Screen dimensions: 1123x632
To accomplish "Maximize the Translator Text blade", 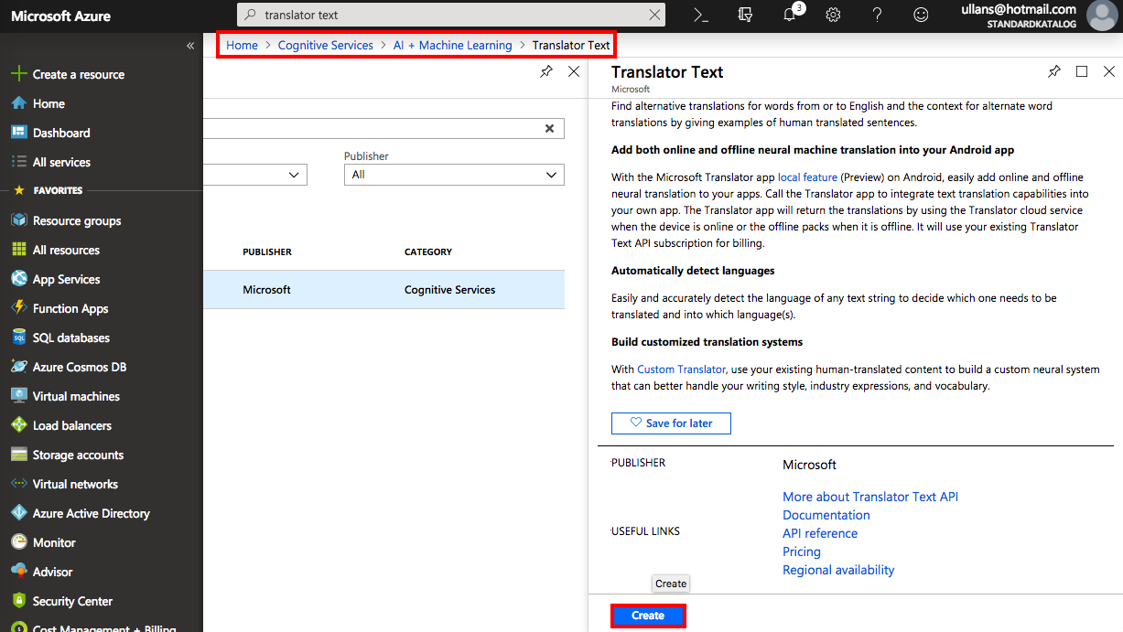I will click(1082, 71).
